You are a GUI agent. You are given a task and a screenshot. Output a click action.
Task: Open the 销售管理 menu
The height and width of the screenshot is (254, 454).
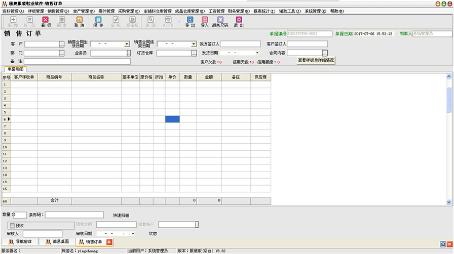click(x=58, y=11)
